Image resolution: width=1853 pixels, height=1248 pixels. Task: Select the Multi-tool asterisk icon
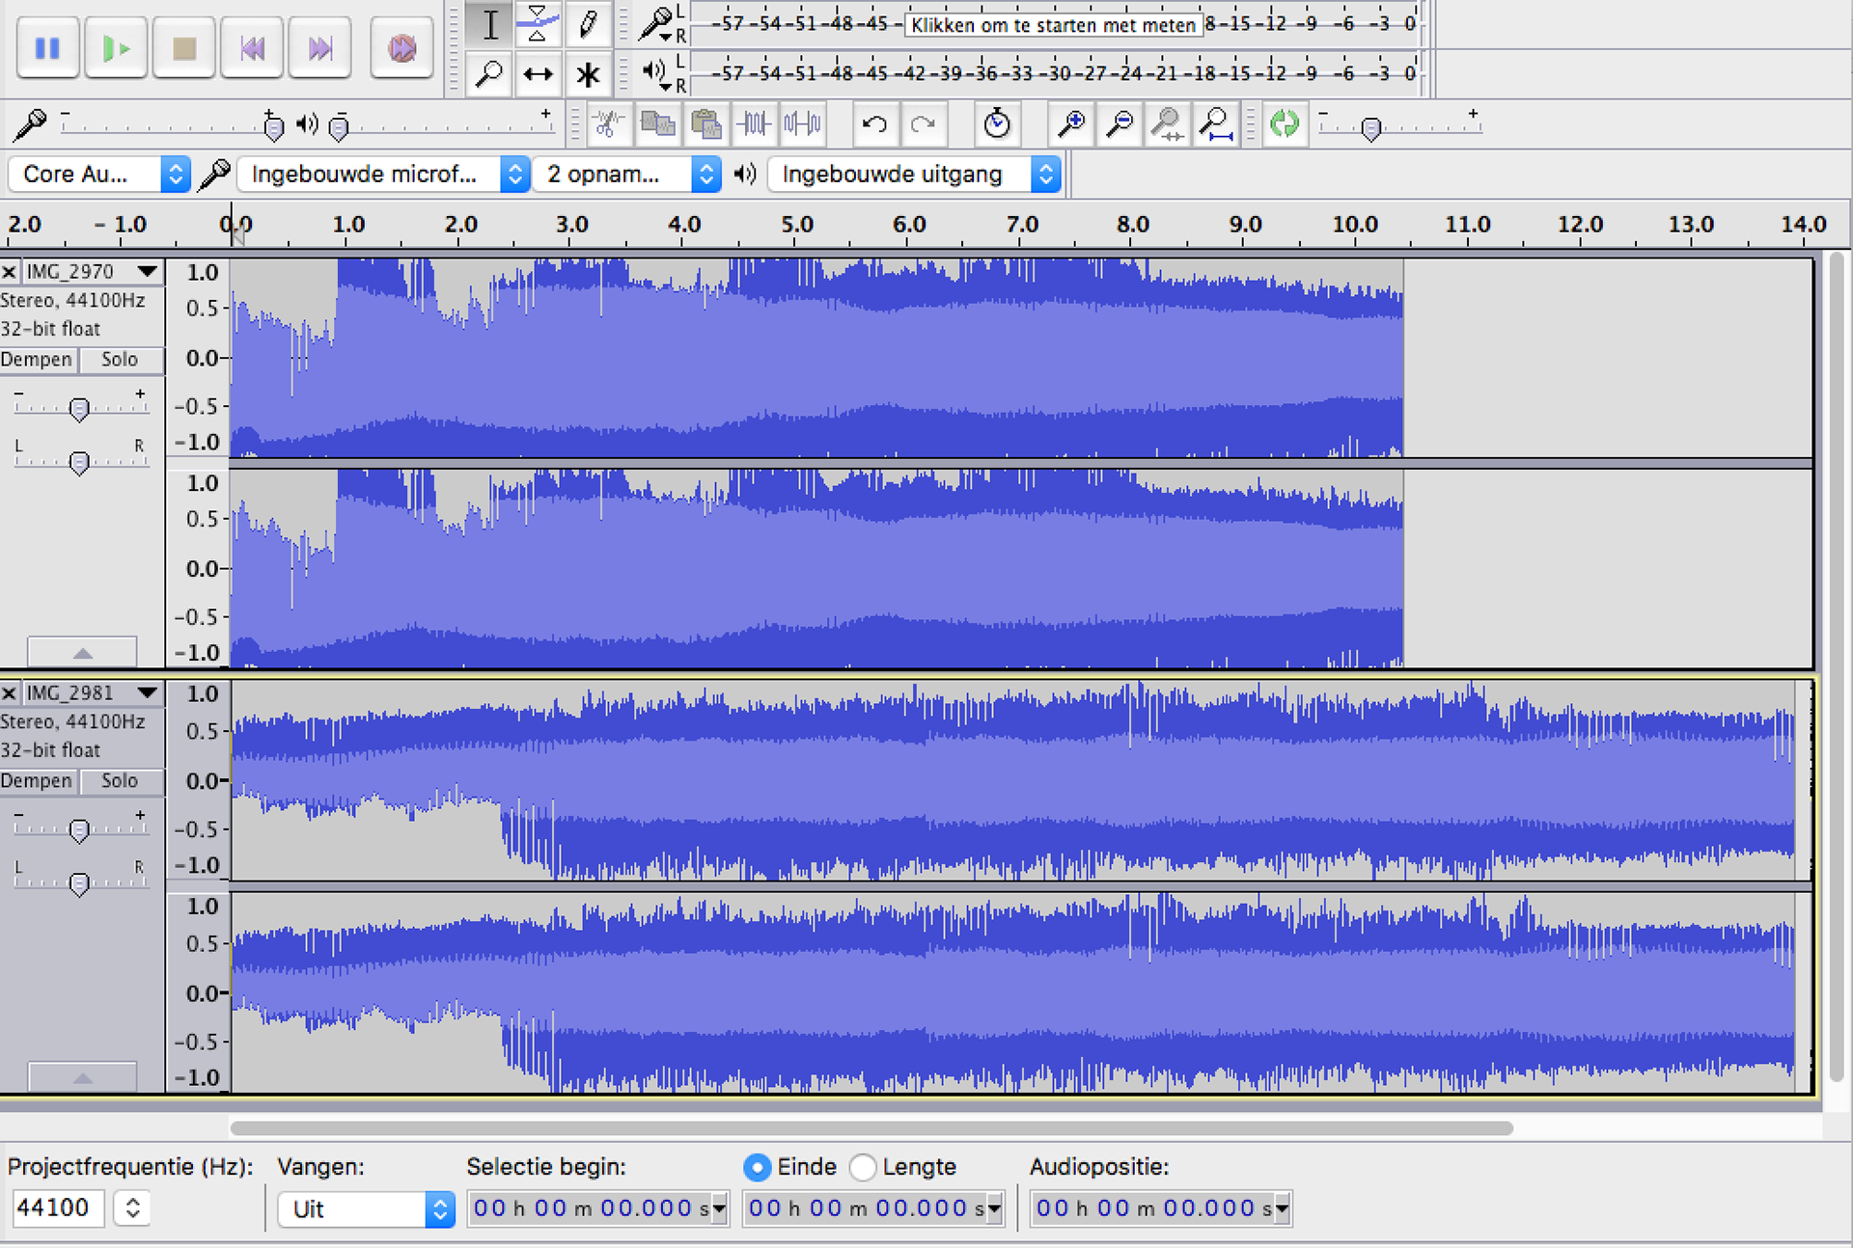pyautogui.click(x=587, y=74)
